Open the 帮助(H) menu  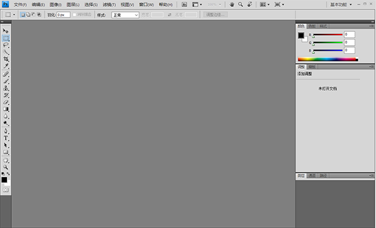point(165,4)
